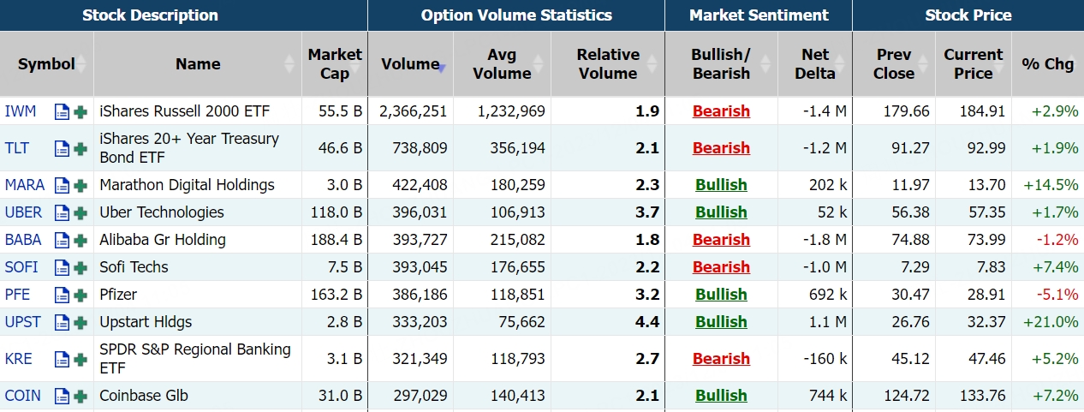
Task: Click the document icon in the BABA row
Action: (62, 240)
